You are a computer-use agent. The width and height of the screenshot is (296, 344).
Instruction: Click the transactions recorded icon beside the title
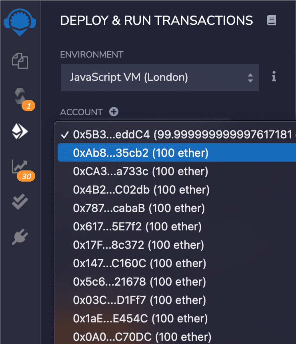[272, 20]
